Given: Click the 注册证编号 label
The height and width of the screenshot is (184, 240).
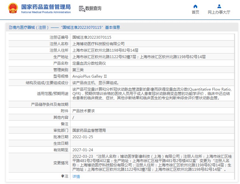Looking at the screenshot, I should tap(59, 37).
